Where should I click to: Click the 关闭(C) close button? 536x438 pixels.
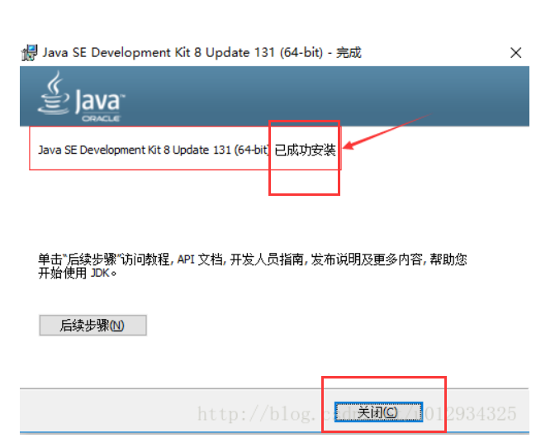[x=378, y=412]
